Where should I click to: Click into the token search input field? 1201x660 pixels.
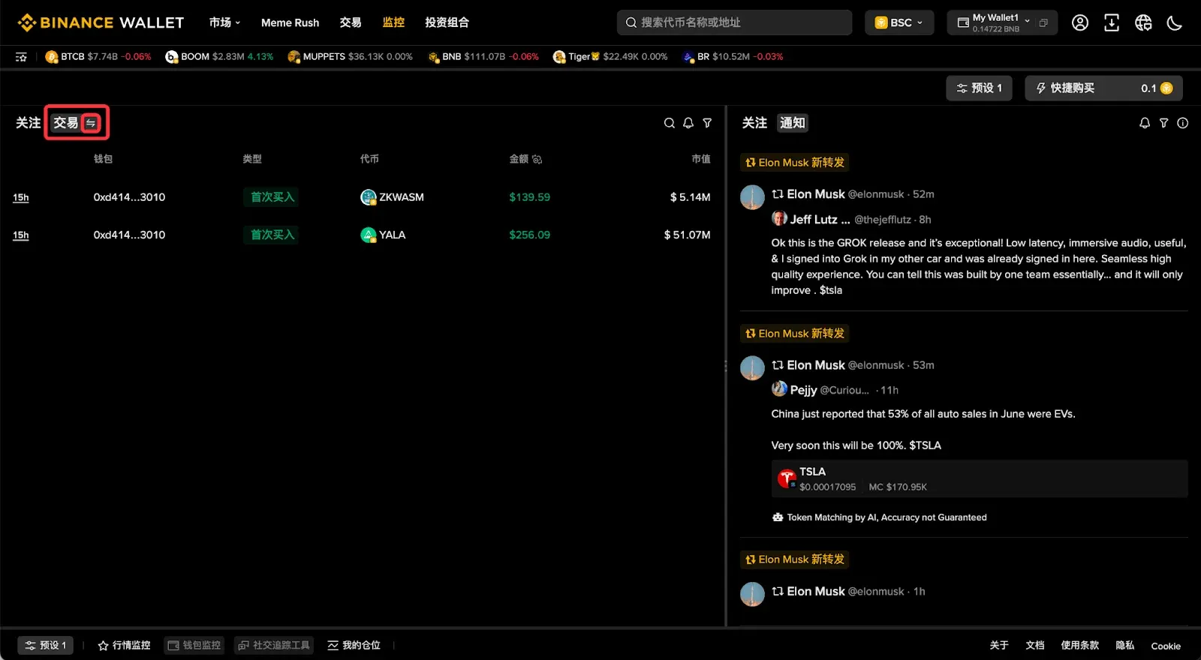coord(734,22)
